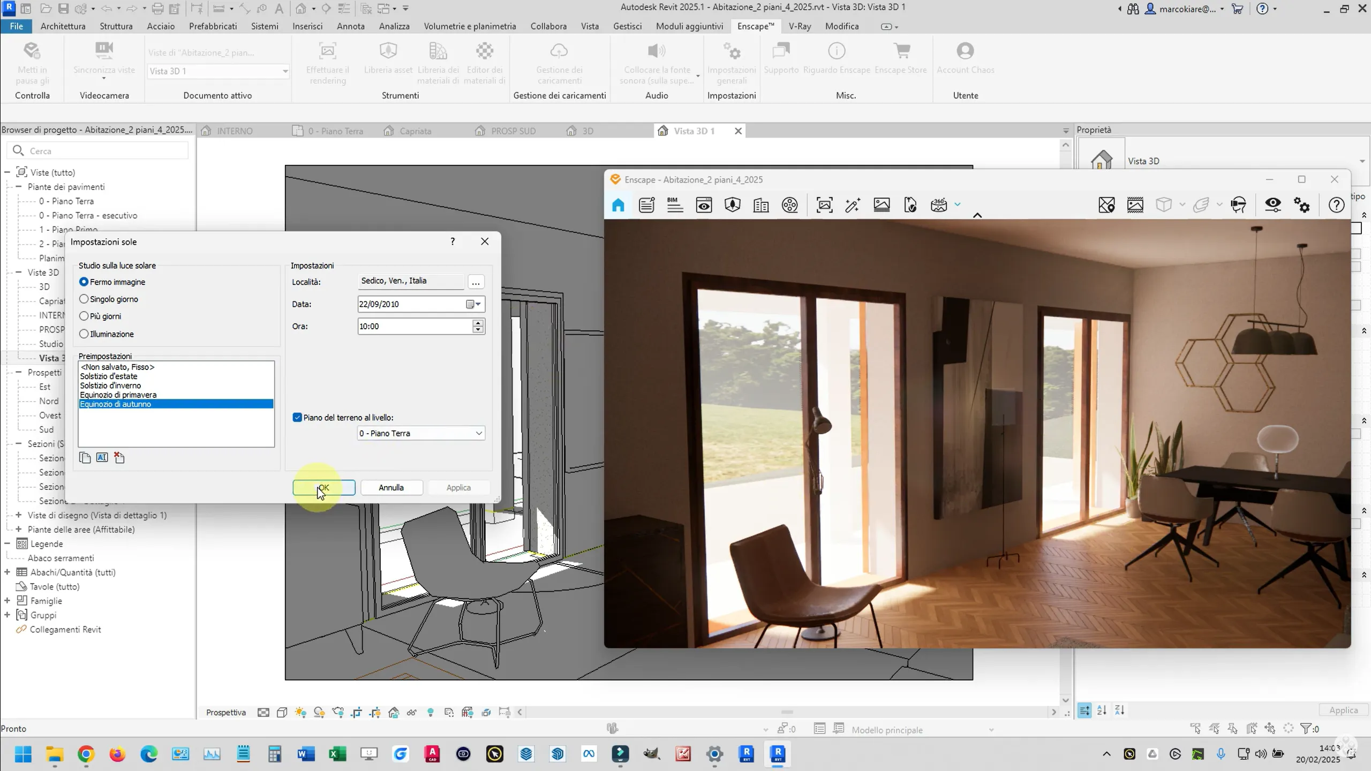Select Illuminazione radio option
This screenshot has height=771, width=1371.
pos(84,334)
